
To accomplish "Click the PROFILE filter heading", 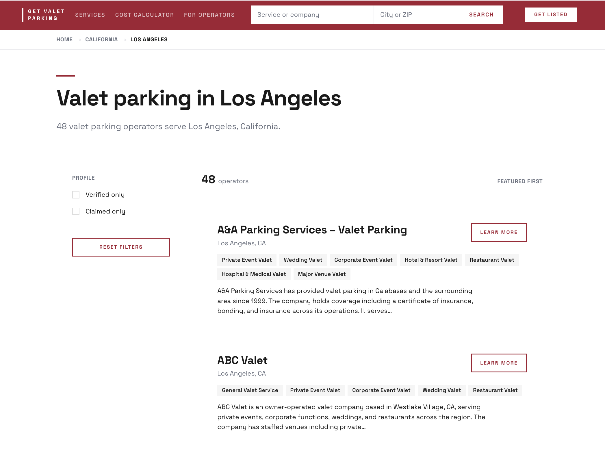I will pyautogui.click(x=83, y=178).
